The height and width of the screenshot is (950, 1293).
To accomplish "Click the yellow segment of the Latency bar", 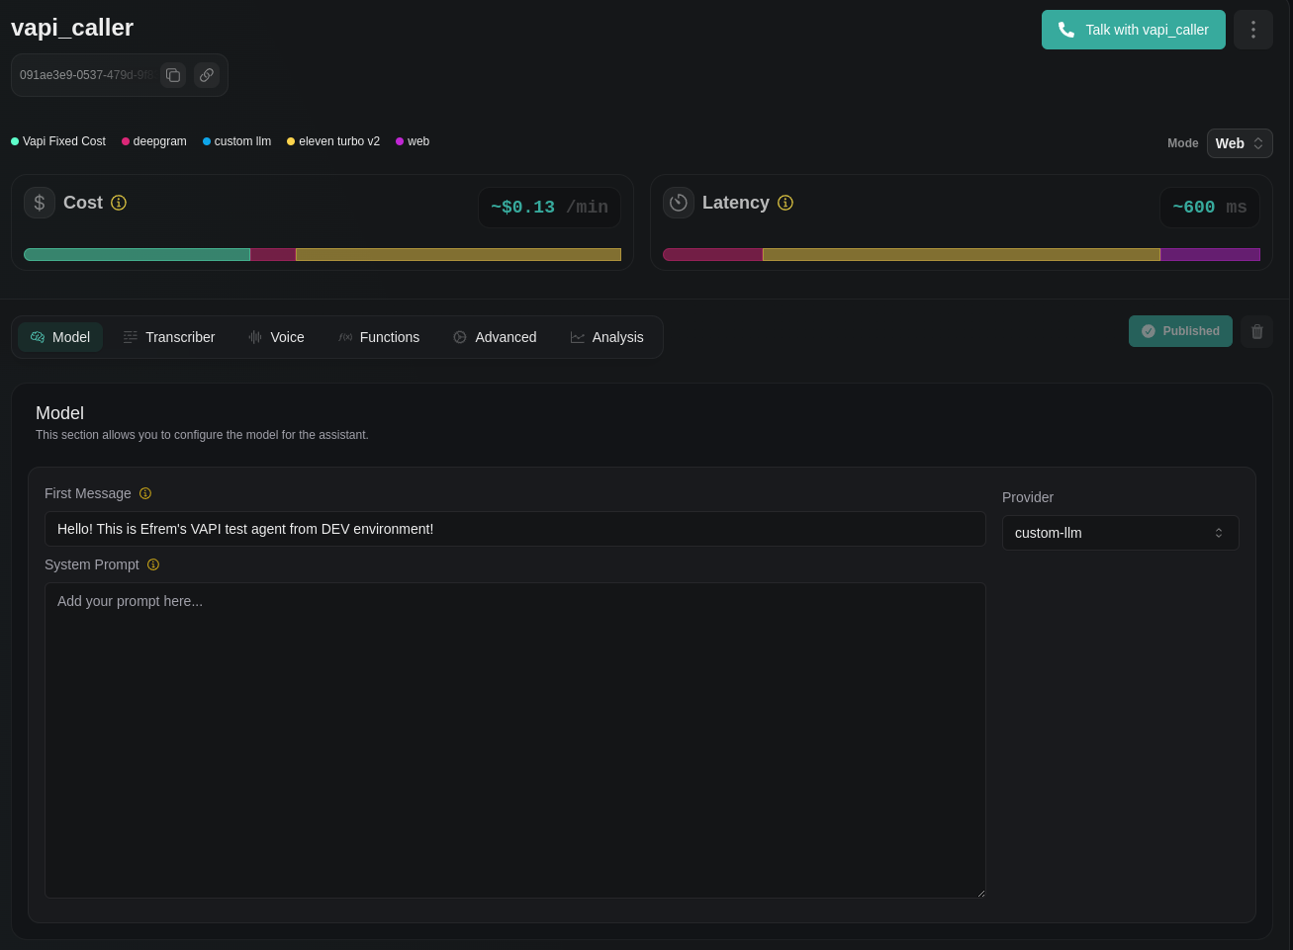I will pyautogui.click(x=962, y=254).
